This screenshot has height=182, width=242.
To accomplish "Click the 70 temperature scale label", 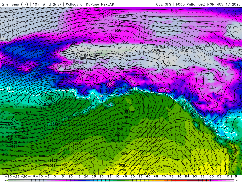I will [x=164, y=177].
